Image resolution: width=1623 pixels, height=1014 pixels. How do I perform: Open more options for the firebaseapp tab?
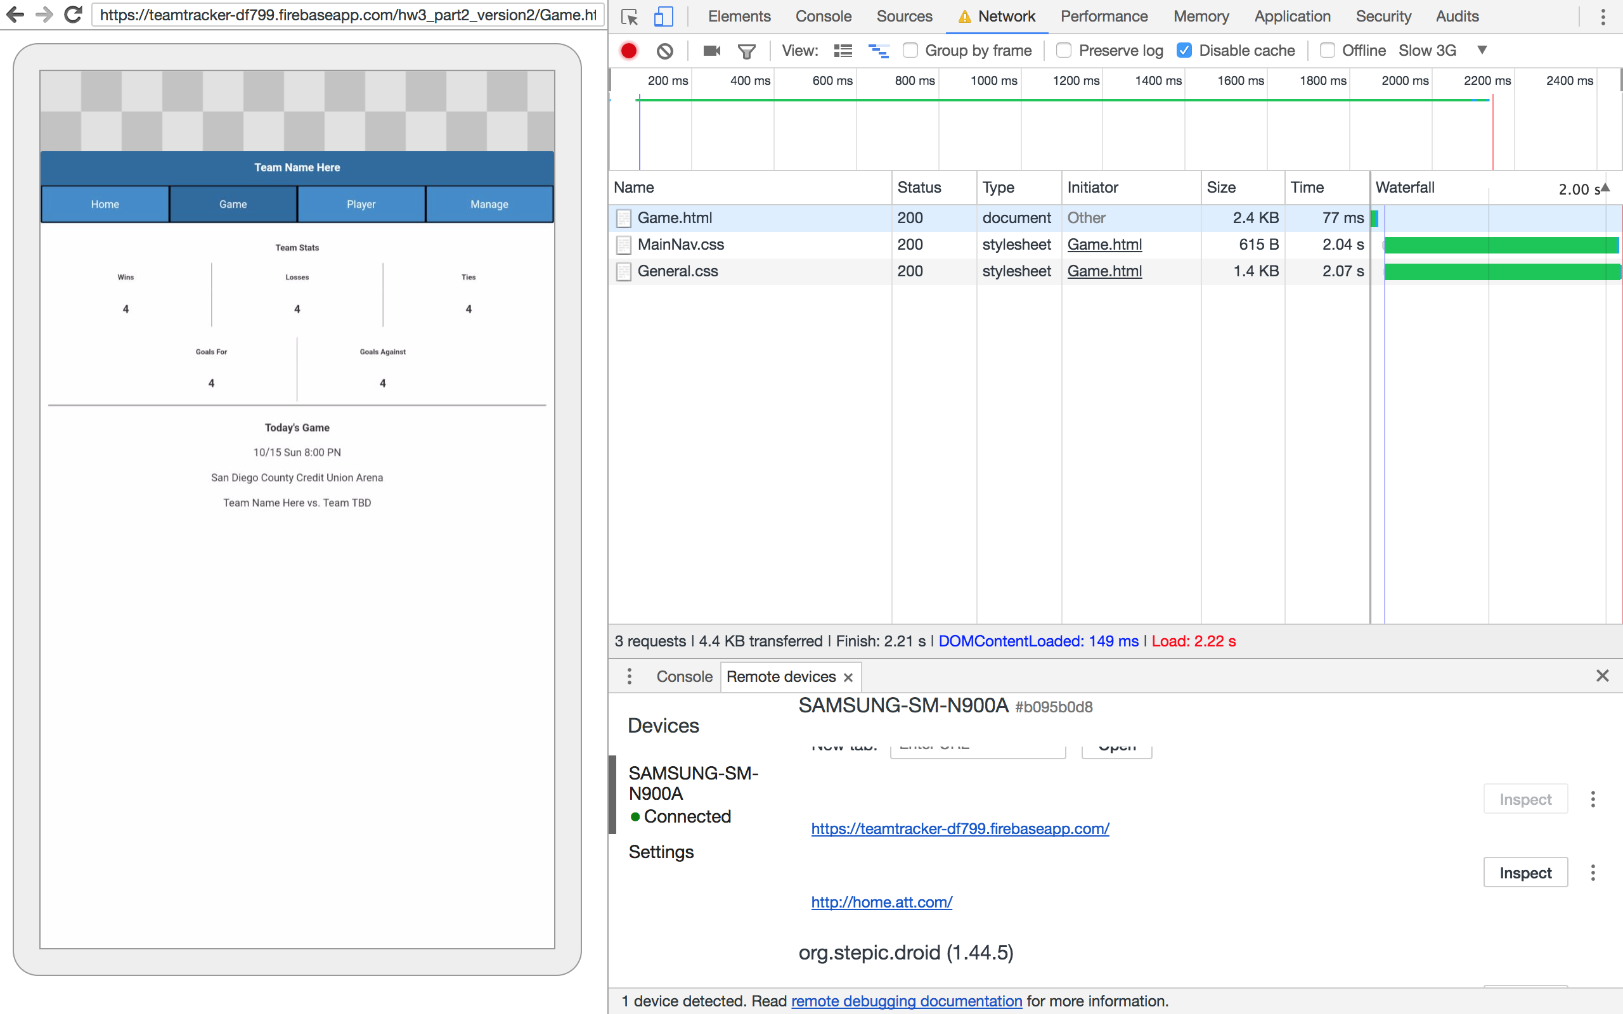pyautogui.click(x=1593, y=799)
